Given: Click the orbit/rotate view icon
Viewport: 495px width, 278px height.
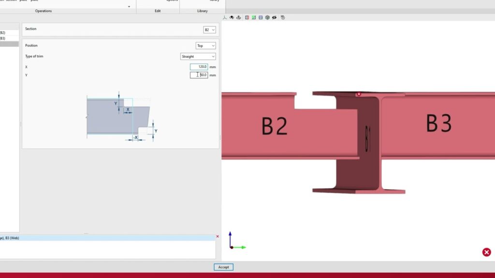Looking at the screenshot, I should pyautogui.click(x=232, y=17).
